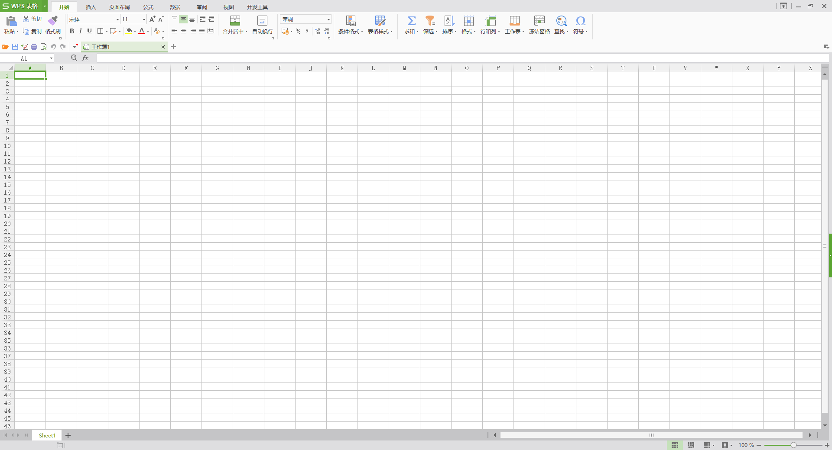Click the Cut scissors button
The image size is (832, 450).
(x=32, y=19)
